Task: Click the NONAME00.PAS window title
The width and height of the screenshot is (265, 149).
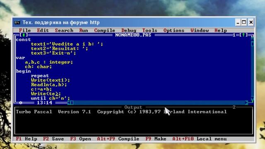Action: 133,35
